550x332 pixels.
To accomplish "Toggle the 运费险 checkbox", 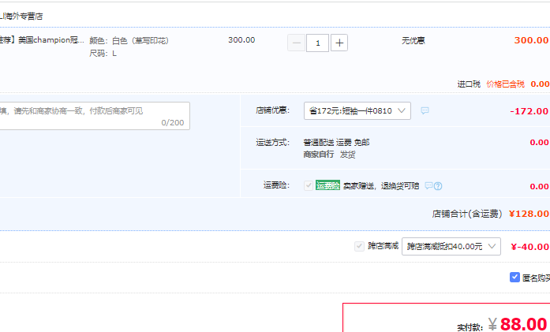I will (309, 185).
